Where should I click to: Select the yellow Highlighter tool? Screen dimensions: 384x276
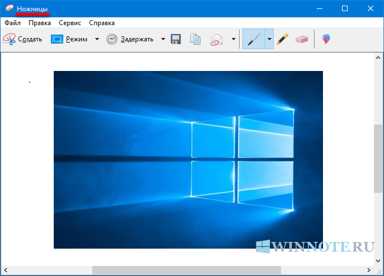[x=282, y=39]
